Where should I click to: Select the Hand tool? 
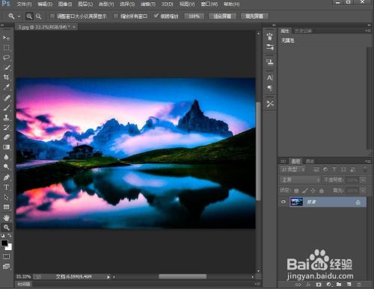6,217
